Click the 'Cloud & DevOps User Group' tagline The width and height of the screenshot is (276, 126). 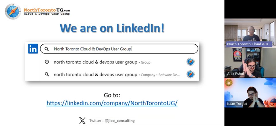coord(47,14)
